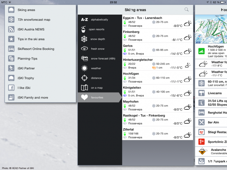Screen dimensions: 227x170
Task: Choose the snow depth sort option
Action: [x=100, y=39]
